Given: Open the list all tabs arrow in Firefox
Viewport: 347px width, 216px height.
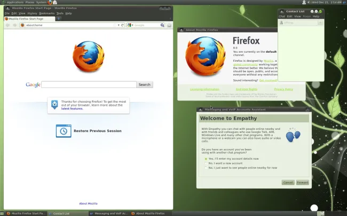Looking at the screenshot, I should pos(170,19).
